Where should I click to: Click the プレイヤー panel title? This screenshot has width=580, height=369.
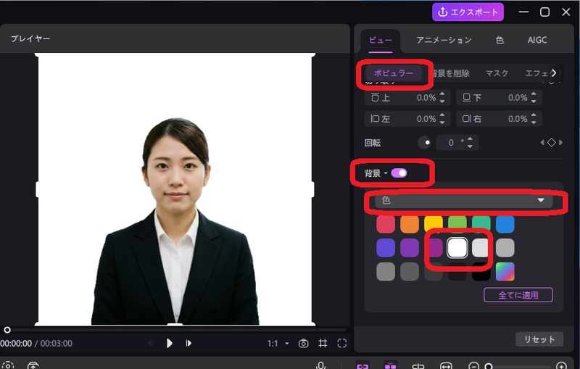pyautogui.click(x=30, y=38)
